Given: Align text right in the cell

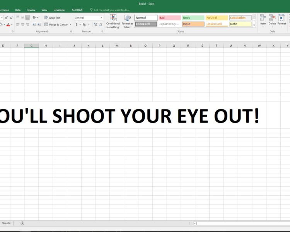Looking at the screenshot, I should point(27,24).
